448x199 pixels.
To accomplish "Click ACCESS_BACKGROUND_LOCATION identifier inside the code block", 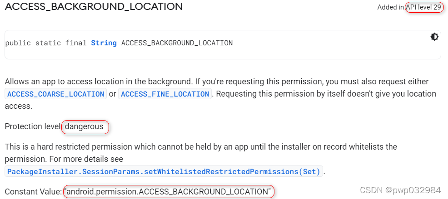I will click(177, 43).
